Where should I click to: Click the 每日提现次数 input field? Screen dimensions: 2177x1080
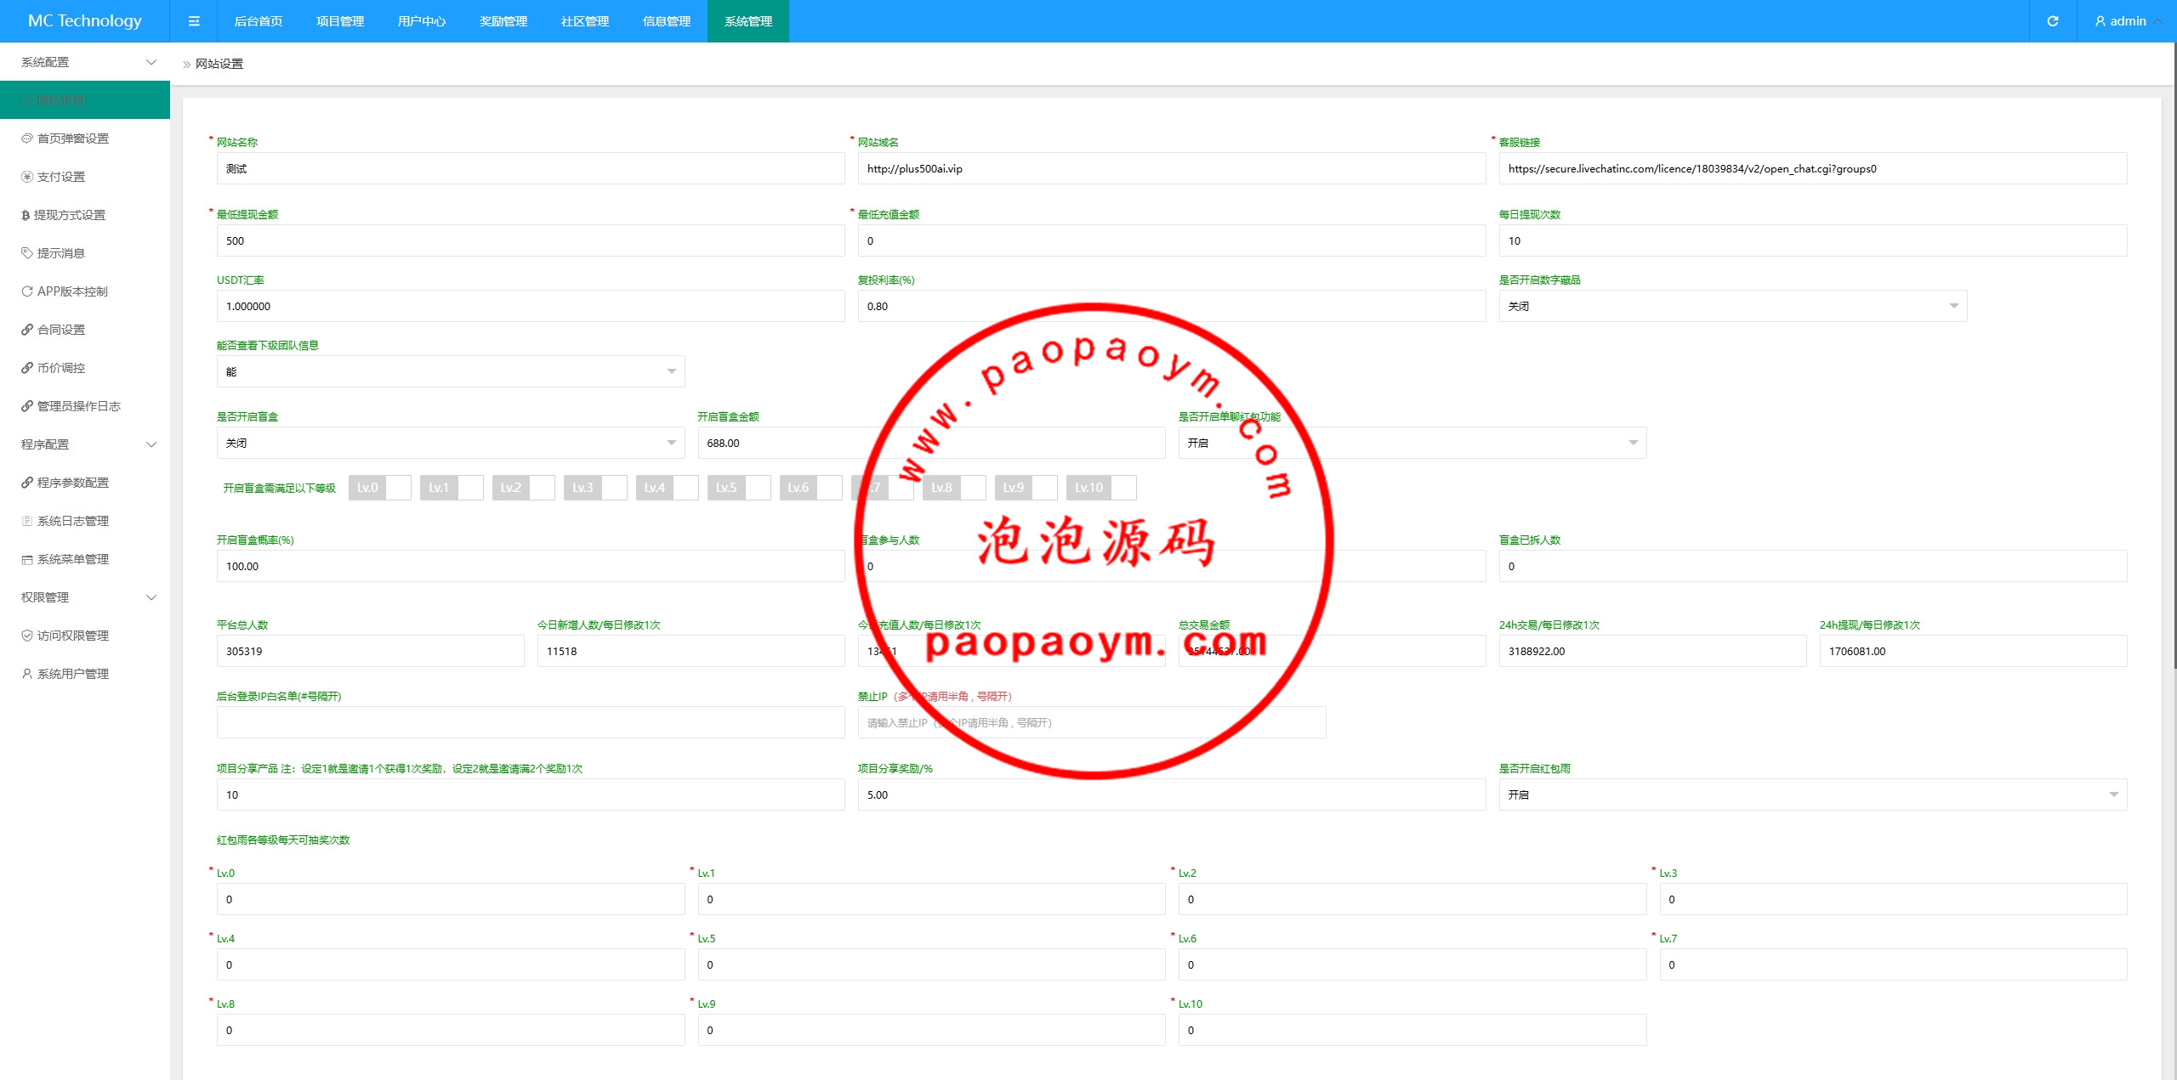coord(1813,240)
